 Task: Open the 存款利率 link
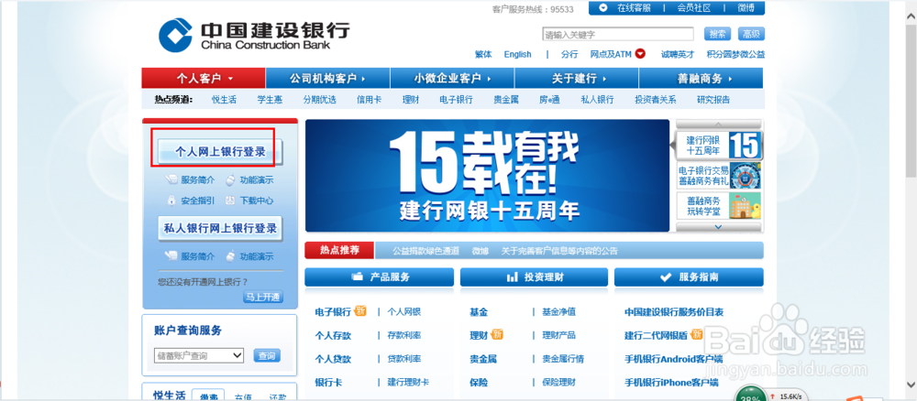click(403, 335)
